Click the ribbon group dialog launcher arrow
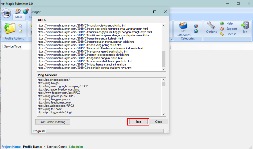 click(171, 39)
